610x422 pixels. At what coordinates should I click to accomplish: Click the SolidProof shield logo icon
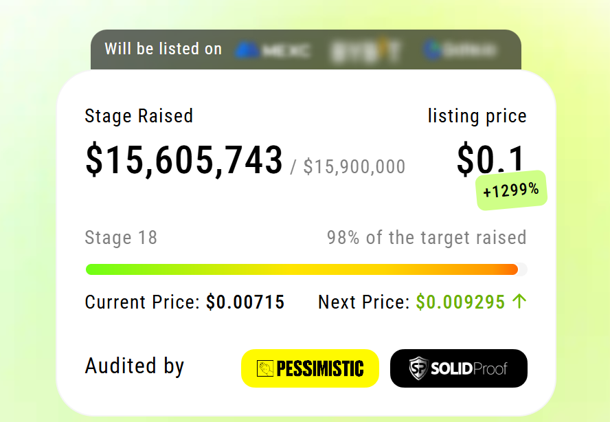coord(418,368)
